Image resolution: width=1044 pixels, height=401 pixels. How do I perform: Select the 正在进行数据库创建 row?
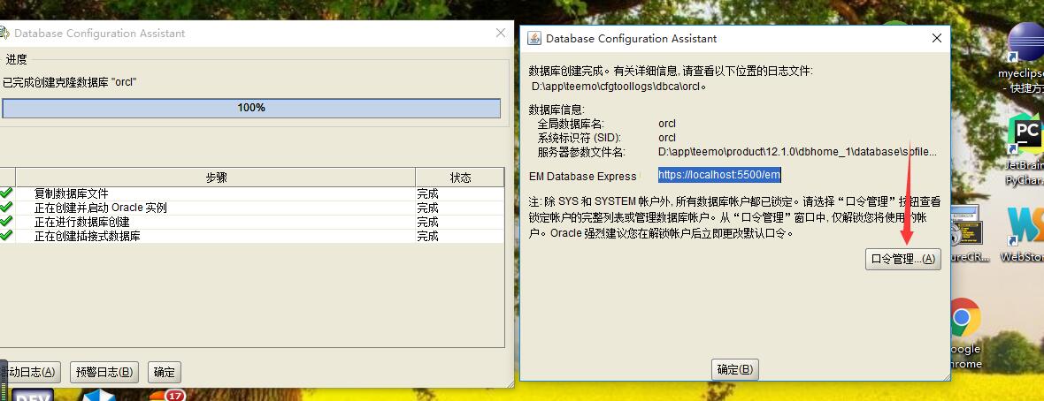point(251,222)
